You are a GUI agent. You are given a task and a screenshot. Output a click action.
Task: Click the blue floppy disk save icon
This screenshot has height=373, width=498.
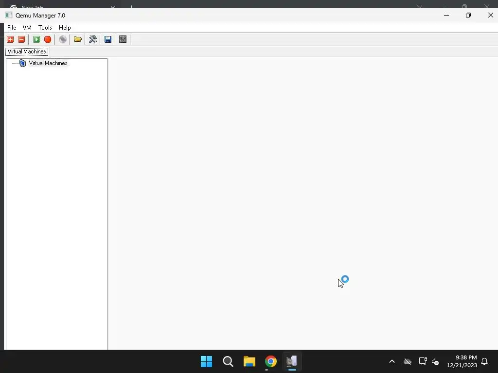108,39
